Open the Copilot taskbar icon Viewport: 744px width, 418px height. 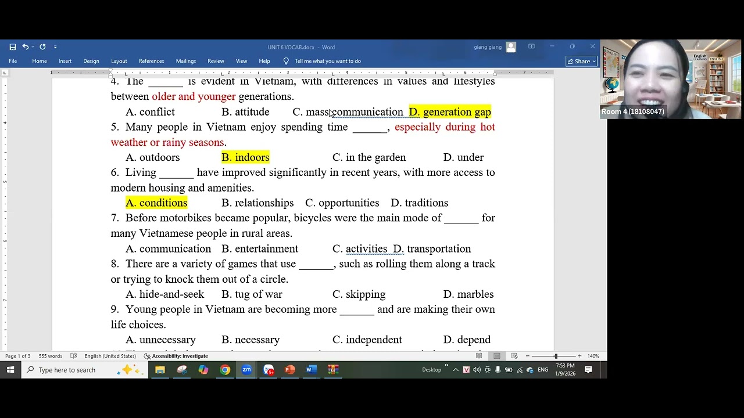[203, 370]
